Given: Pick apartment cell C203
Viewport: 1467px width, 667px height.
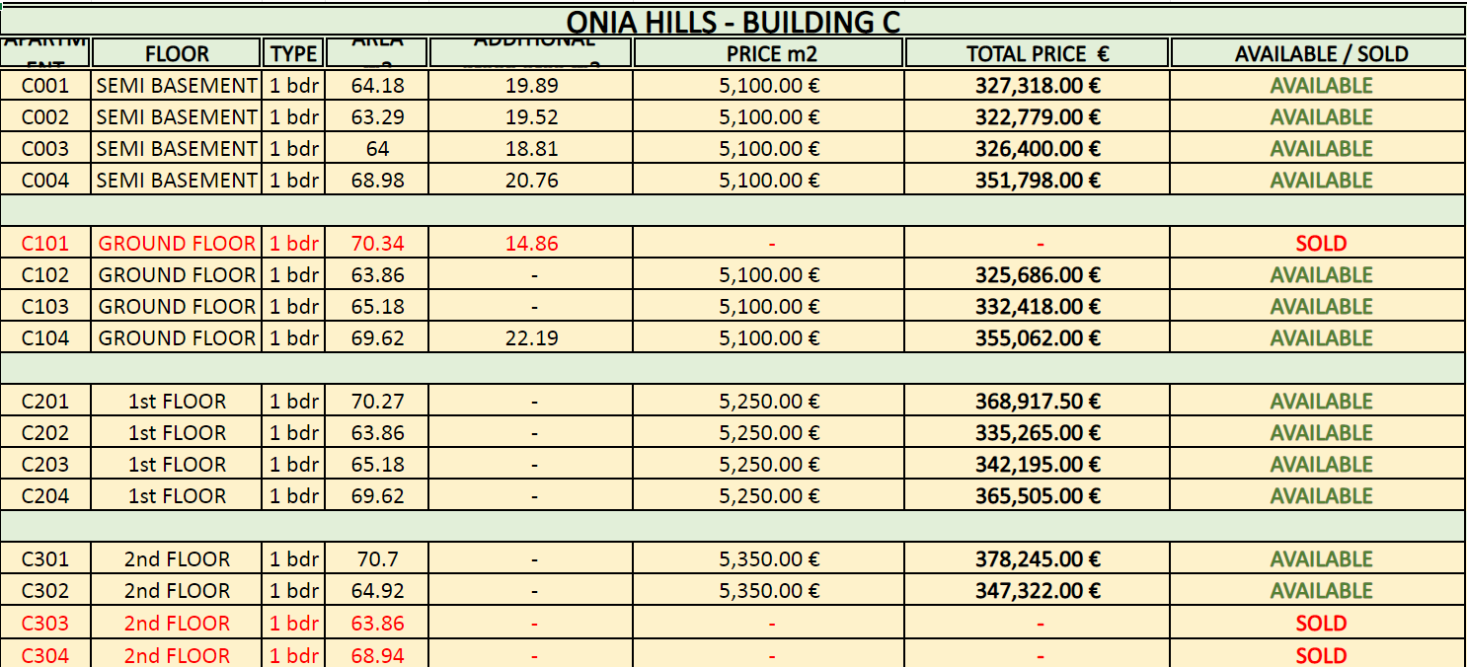Looking at the screenshot, I should (x=45, y=465).
